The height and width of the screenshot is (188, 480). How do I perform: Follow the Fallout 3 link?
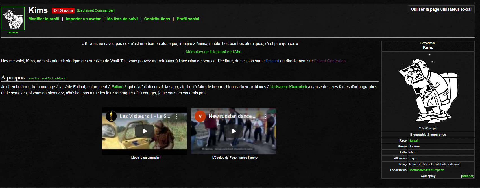pos(119,87)
